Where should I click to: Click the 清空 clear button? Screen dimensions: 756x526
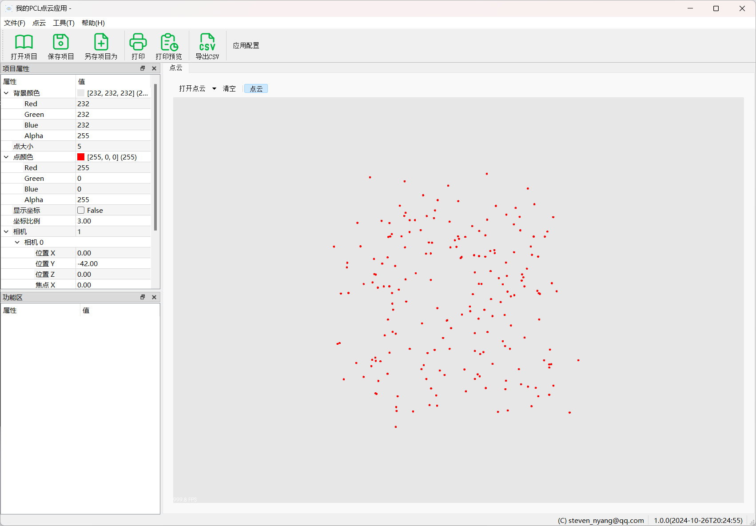coord(229,88)
